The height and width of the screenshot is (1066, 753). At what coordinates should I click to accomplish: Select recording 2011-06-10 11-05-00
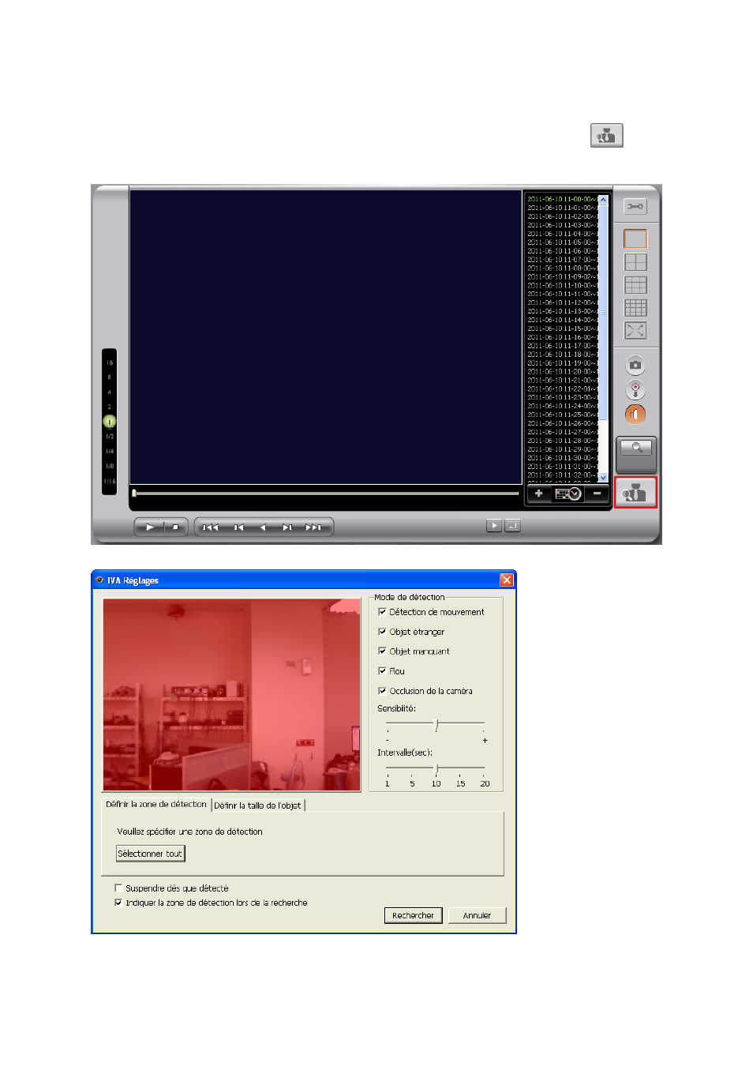click(562, 242)
